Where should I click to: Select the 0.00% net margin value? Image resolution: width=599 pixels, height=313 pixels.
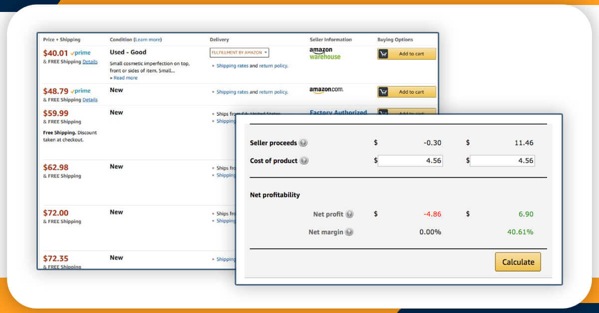point(429,232)
